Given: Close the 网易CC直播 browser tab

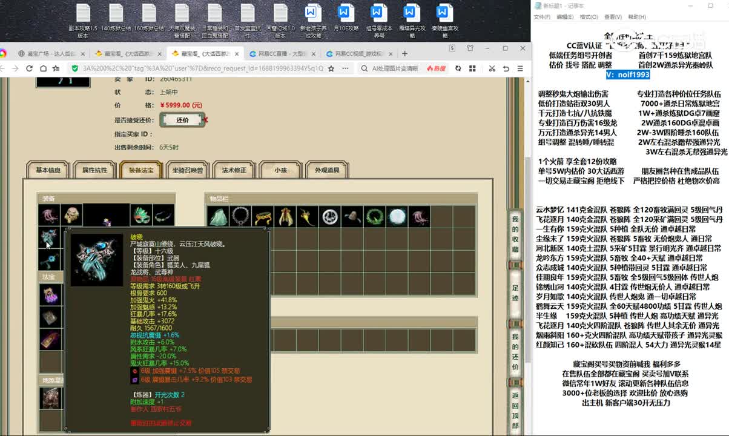Looking at the screenshot, I should 314,53.
